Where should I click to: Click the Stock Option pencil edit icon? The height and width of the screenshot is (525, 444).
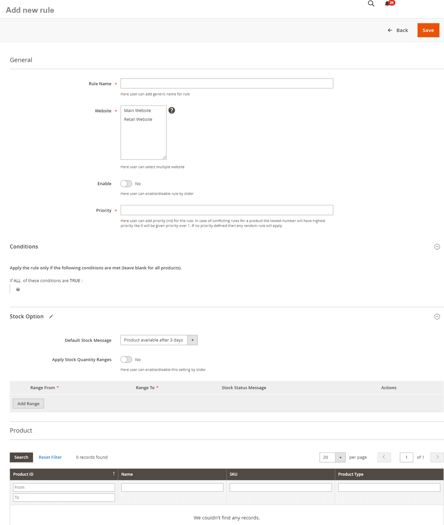tap(51, 316)
